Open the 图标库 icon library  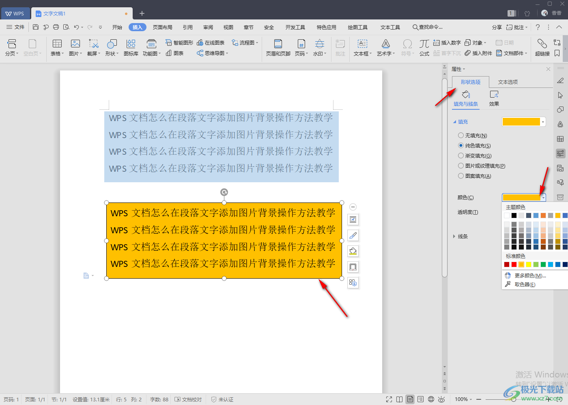[x=131, y=47]
